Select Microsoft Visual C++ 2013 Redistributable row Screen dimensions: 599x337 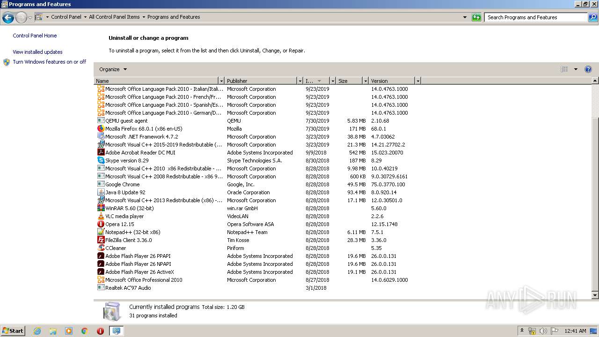(x=256, y=200)
